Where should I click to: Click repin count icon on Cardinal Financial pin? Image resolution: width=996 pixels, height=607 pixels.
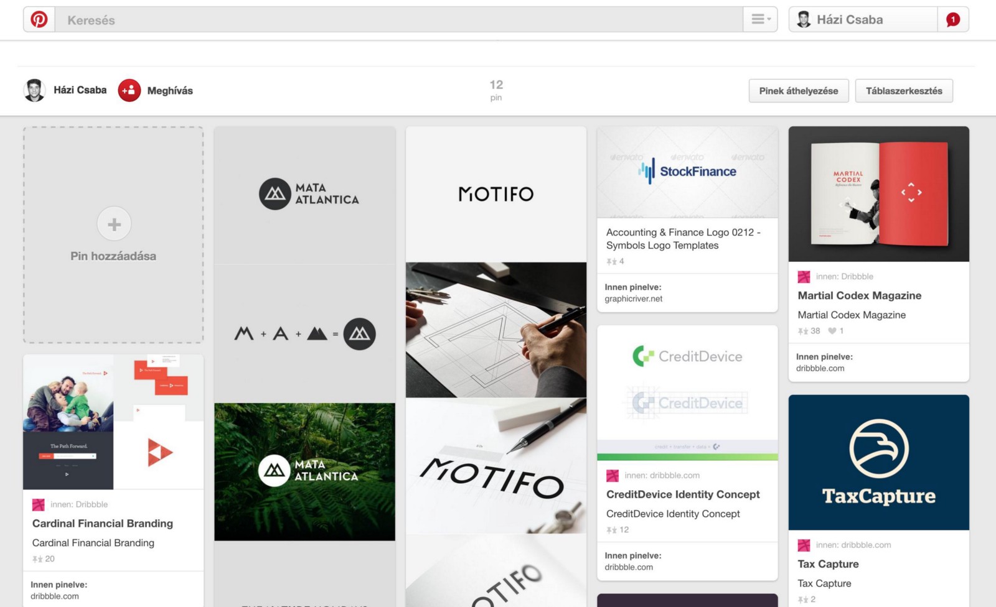click(37, 559)
